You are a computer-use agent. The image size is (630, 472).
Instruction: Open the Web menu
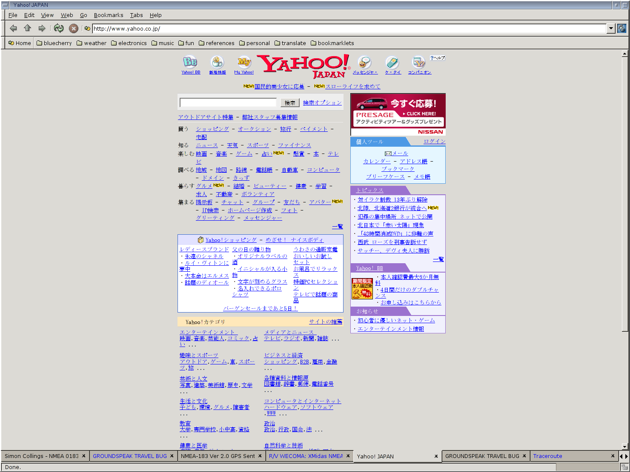(x=67, y=15)
